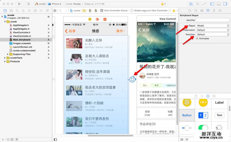Select the Button object in library

[187, 115]
